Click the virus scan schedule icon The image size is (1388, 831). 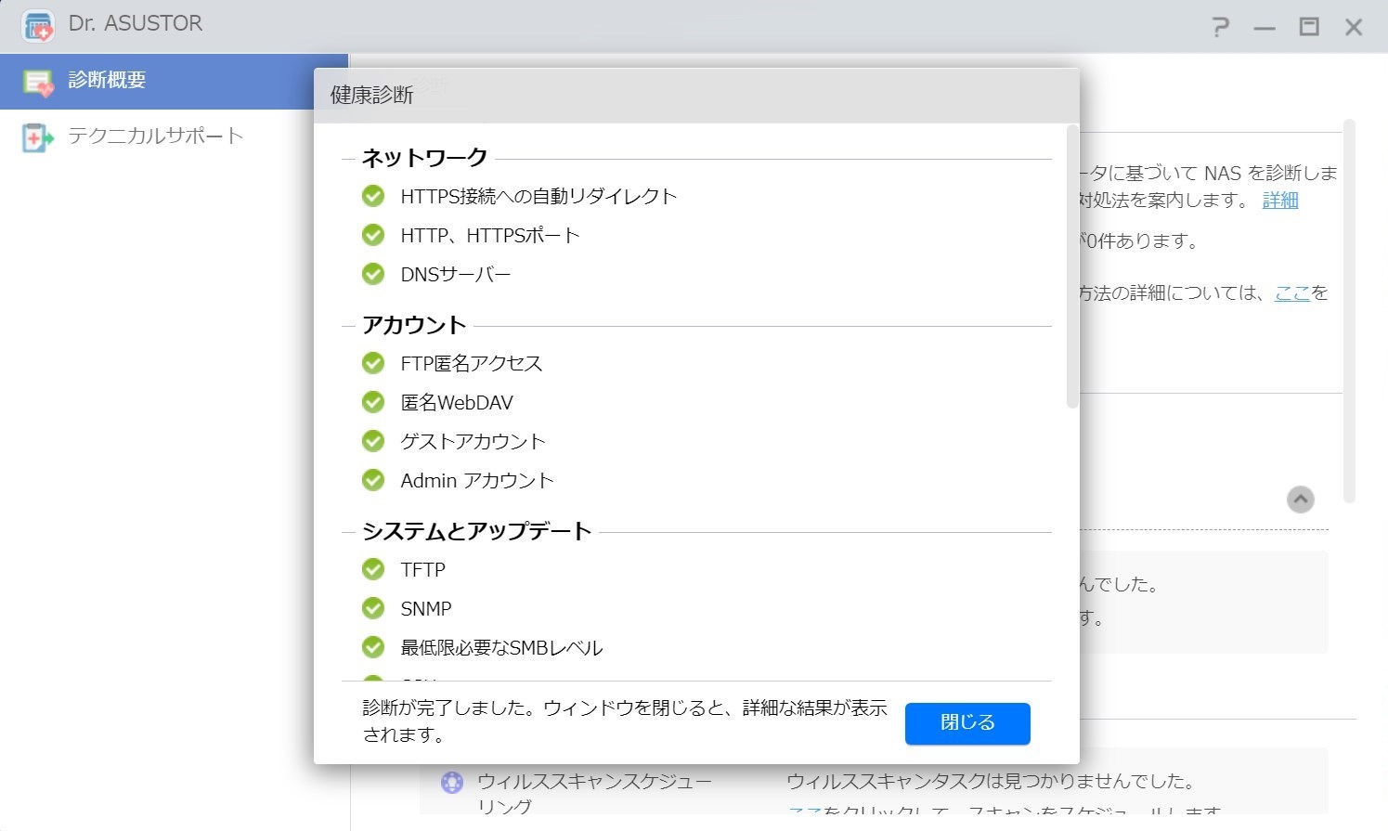click(452, 783)
